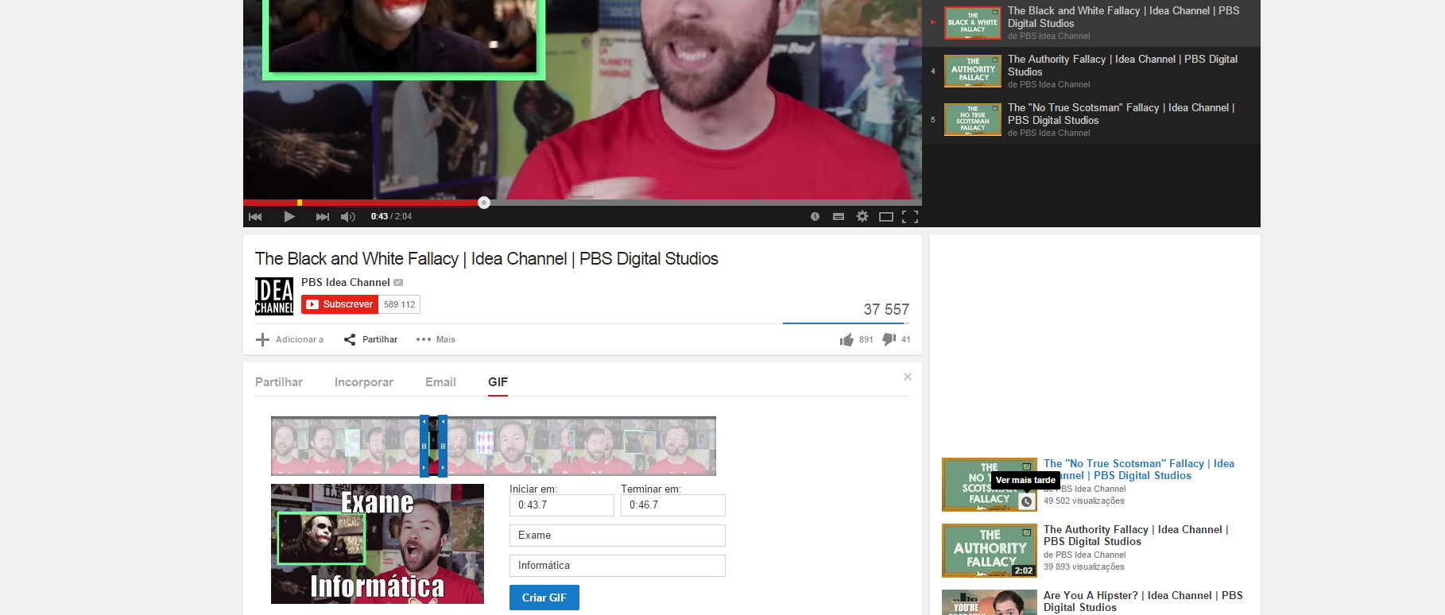Open suggested Authority Fallacy video title

tap(1137, 536)
